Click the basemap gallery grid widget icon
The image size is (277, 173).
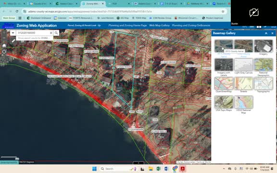point(259,27)
